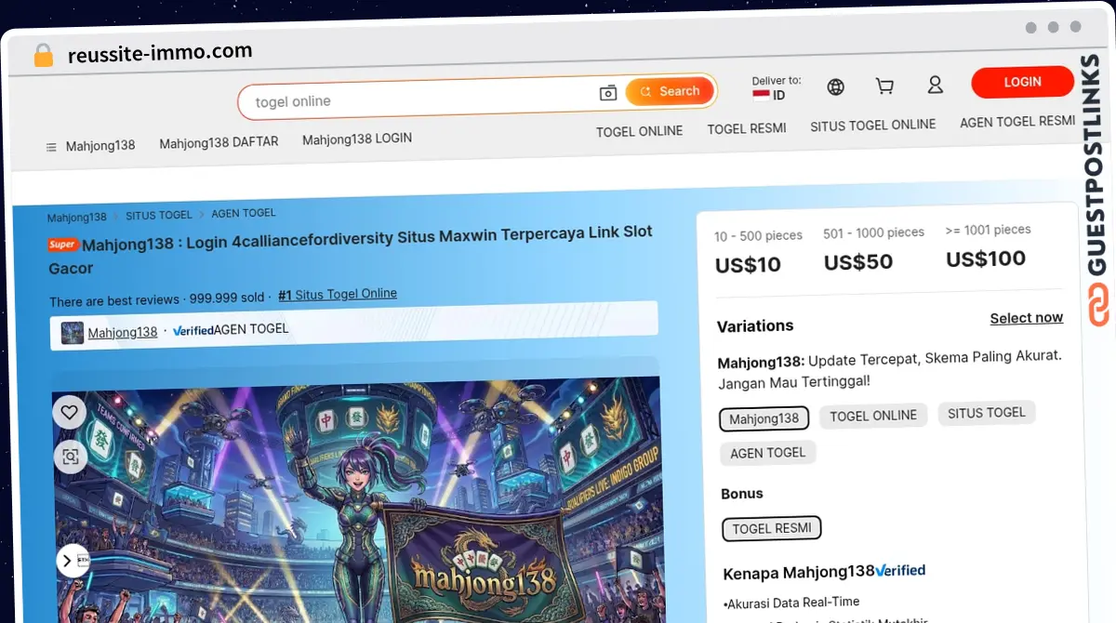This screenshot has width=1116, height=623.
Task: Click the Super badge before product title
Action: pos(63,245)
